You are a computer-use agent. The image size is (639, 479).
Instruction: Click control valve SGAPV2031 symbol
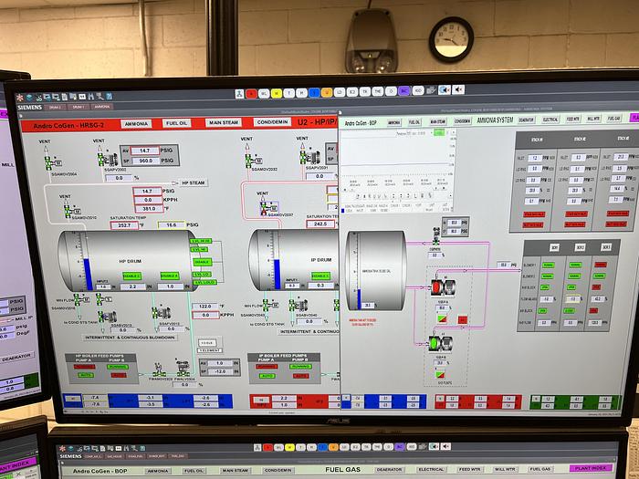[x=310, y=156]
